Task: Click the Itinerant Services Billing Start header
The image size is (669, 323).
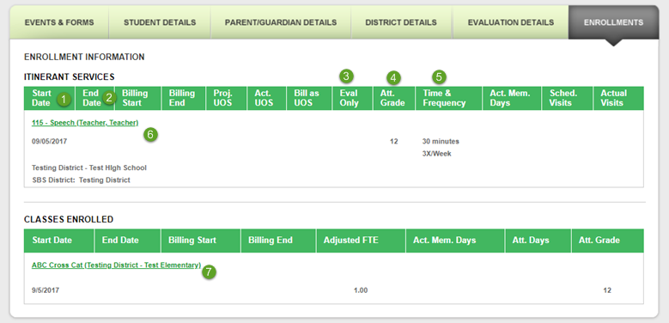Action: 137,98
